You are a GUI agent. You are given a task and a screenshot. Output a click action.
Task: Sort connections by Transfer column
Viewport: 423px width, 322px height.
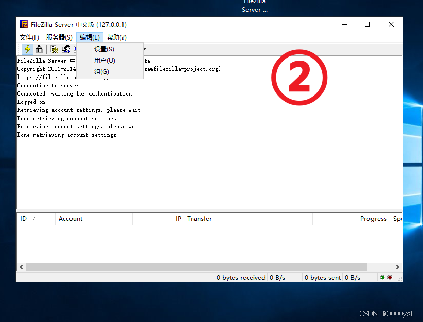pyautogui.click(x=248, y=219)
